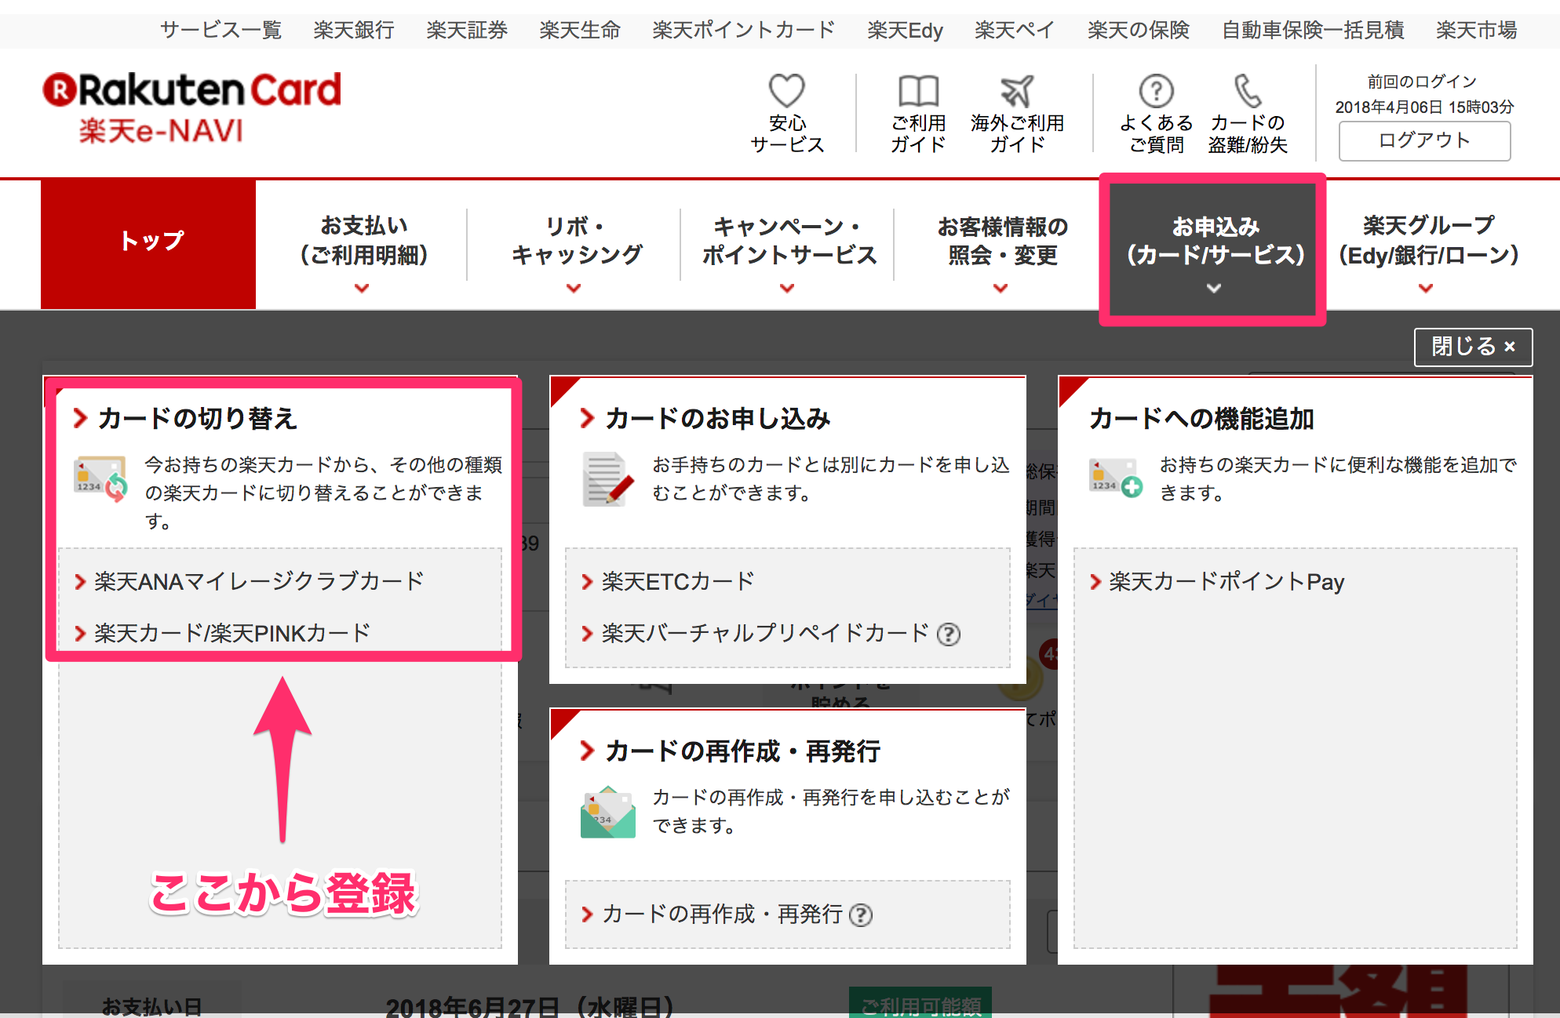
Task: Open 楽天ANAマイレージクラブカード link
Action: tap(259, 581)
